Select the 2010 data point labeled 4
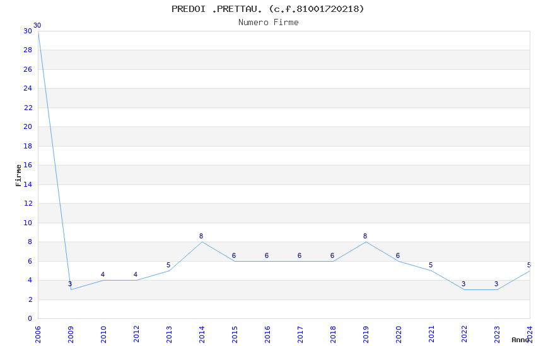The width and height of the screenshot is (536, 346). pos(103,280)
